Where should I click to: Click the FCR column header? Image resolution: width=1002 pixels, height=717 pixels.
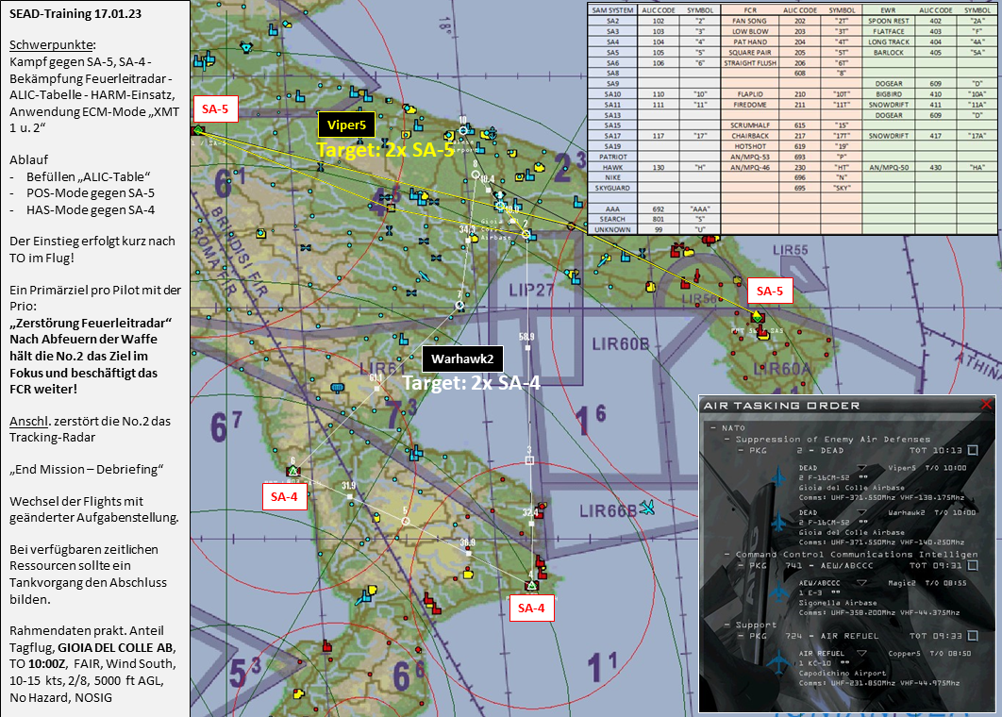click(750, 10)
